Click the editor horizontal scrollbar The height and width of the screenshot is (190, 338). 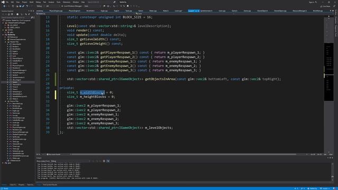(x=183, y=155)
